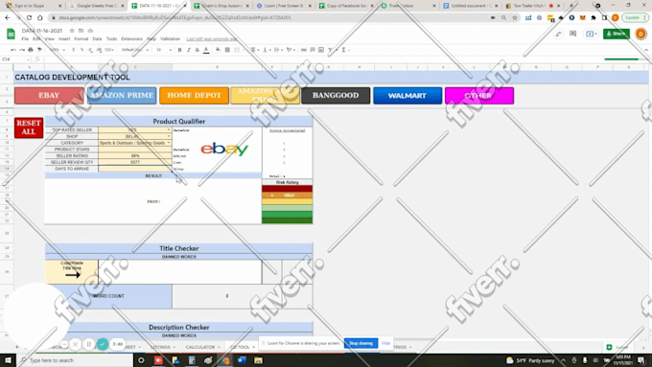The height and width of the screenshot is (367, 652).
Task: Click the magenta OTHER button
Action: pos(479,96)
